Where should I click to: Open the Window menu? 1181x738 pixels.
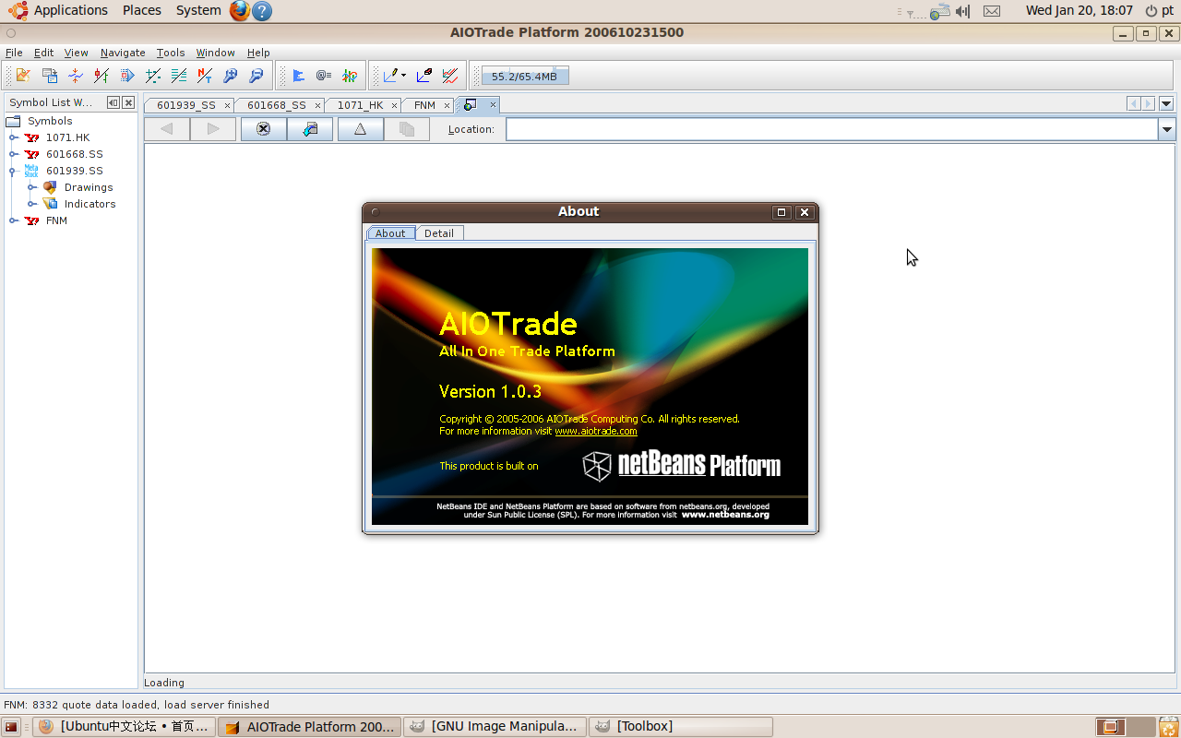215,53
